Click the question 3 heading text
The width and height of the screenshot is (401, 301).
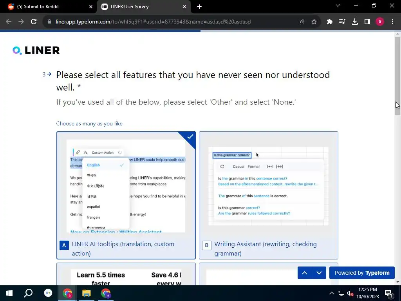[x=193, y=81]
